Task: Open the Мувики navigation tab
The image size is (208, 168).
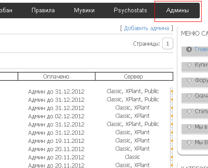Action: [x=84, y=10]
